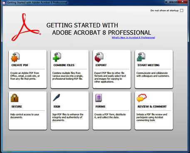Viewport: 190px width, 153px height.
Task: Enable Do not show at startup checkbox
Action: point(182,10)
